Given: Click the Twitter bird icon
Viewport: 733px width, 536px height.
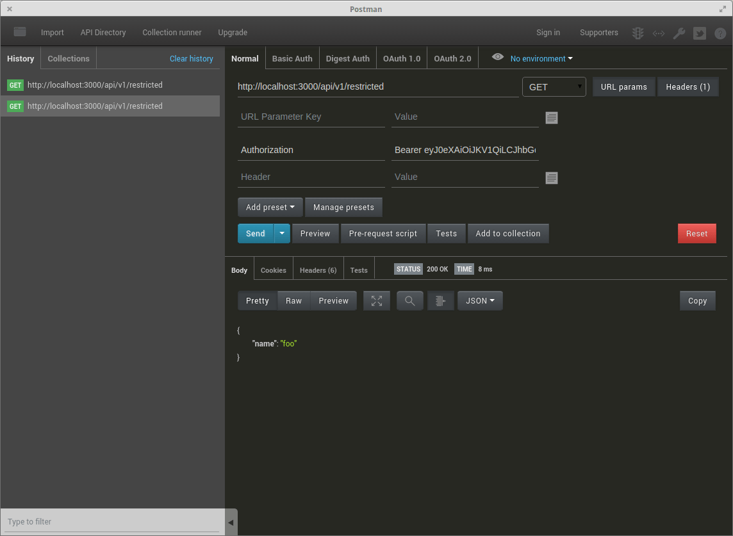Looking at the screenshot, I should click(x=700, y=33).
